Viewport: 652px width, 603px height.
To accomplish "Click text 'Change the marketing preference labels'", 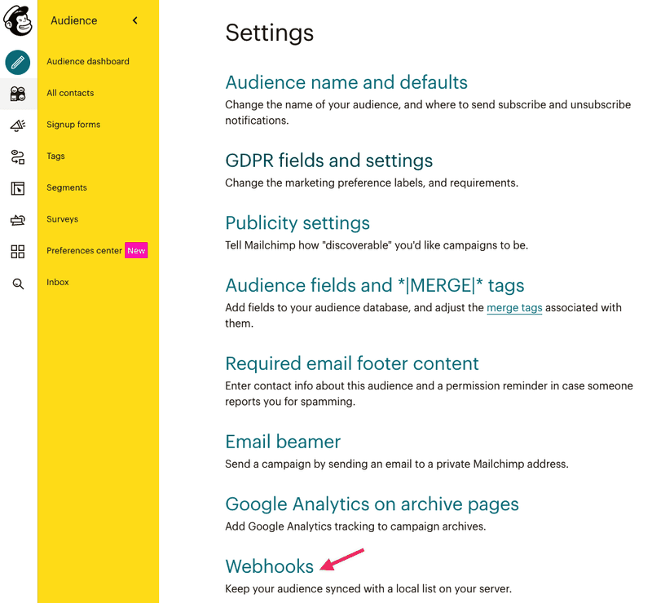I will click(x=325, y=183).
